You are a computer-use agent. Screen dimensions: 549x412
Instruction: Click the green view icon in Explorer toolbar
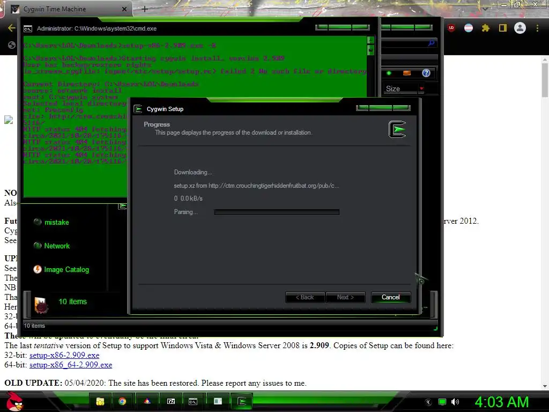[389, 73]
